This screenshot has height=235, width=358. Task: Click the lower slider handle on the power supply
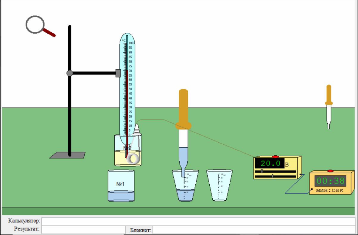[273, 176]
